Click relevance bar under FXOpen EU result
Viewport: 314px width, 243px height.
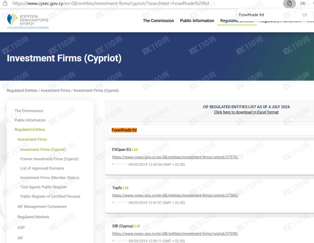119,164
